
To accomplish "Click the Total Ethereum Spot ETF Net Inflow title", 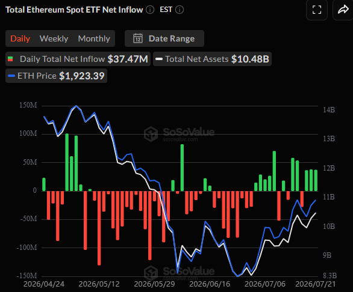I will tap(74, 10).
